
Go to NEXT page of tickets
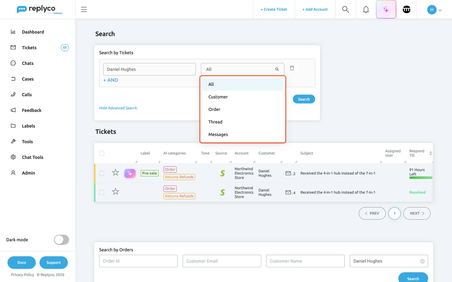[x=417, y=213]
